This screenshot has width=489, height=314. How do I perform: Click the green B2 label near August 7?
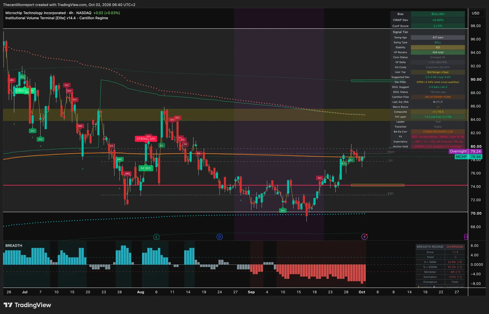click(161, 146)
